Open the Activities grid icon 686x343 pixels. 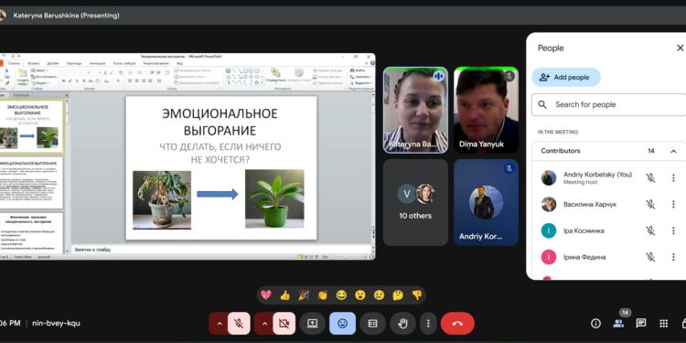pos(664,323)
